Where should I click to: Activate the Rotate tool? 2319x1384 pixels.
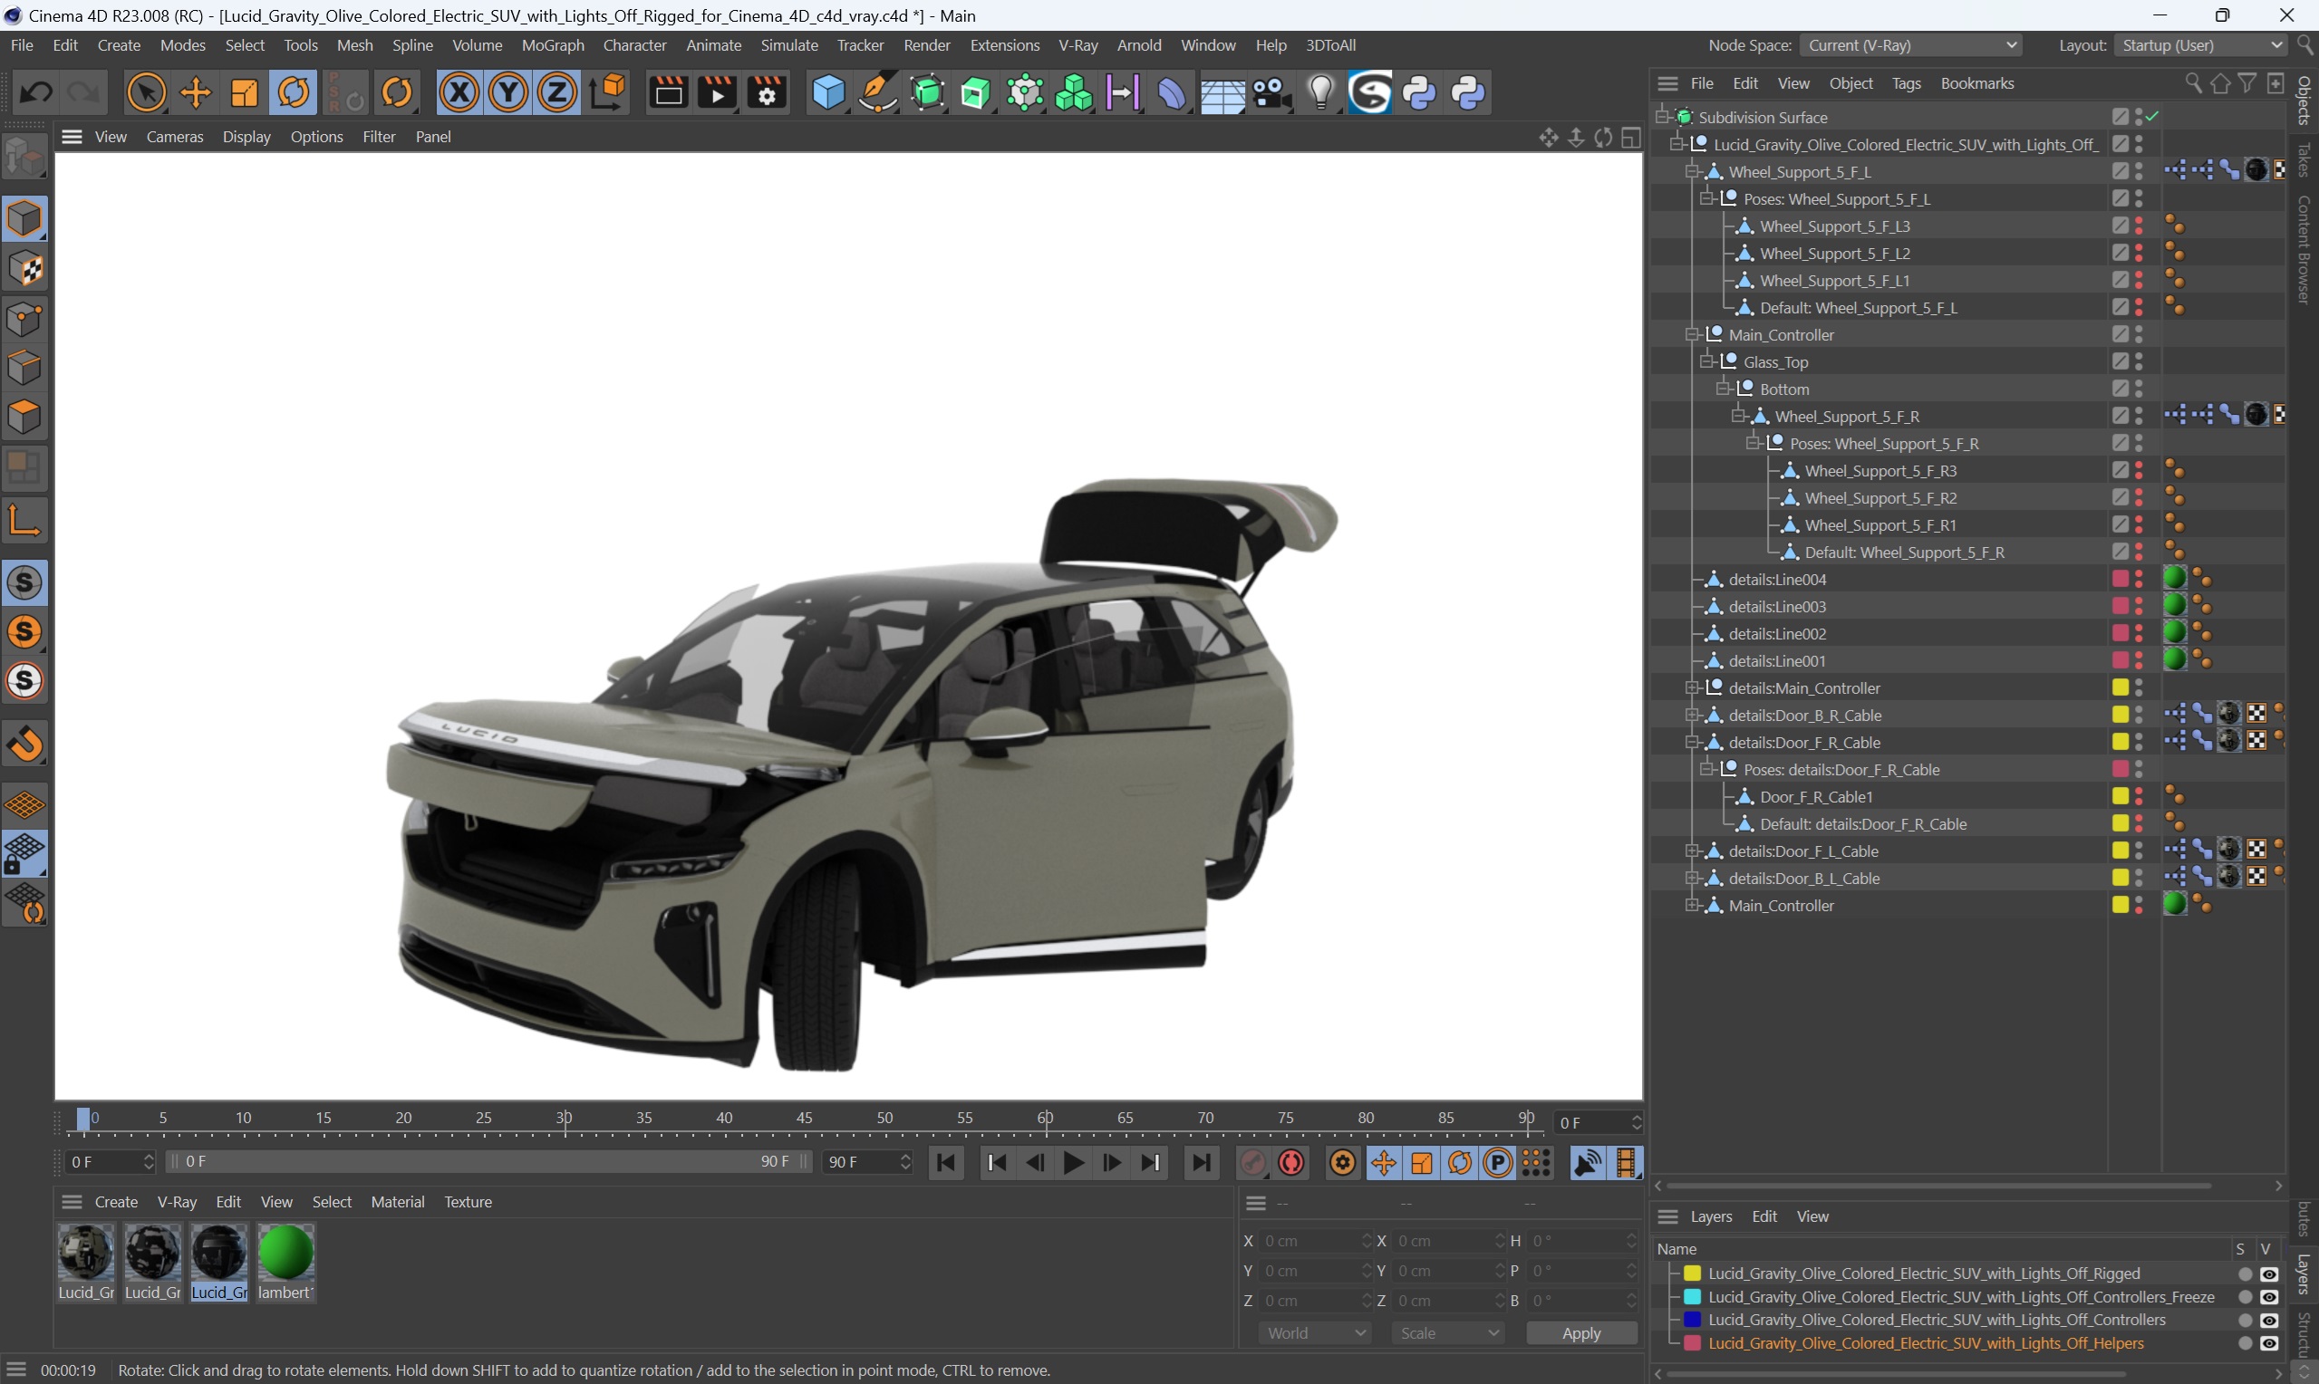click(294, 92)
